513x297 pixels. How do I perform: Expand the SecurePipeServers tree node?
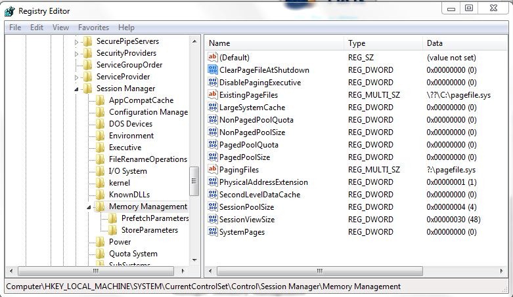point(77,42)
